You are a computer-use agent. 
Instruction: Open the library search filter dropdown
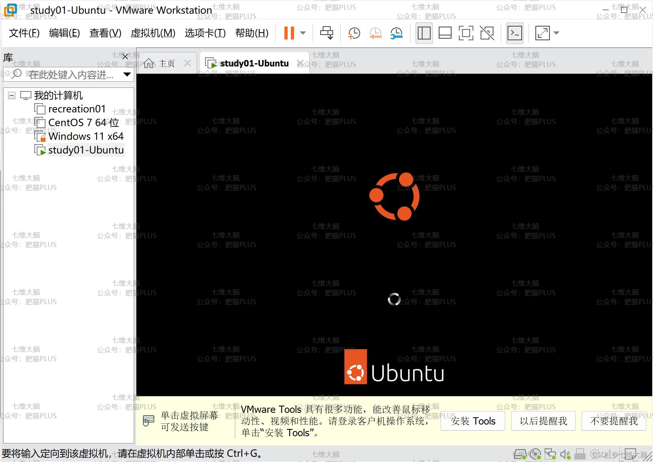click(x=127, y=75)
